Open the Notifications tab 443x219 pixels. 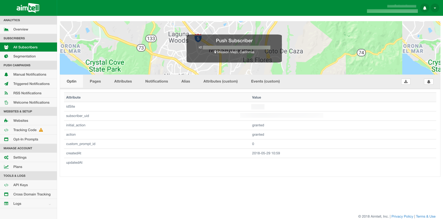click(157, 81)
